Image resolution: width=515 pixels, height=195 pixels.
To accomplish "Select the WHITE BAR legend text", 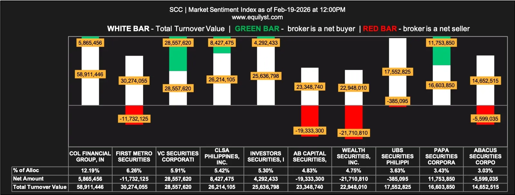I will coord(128,29).
